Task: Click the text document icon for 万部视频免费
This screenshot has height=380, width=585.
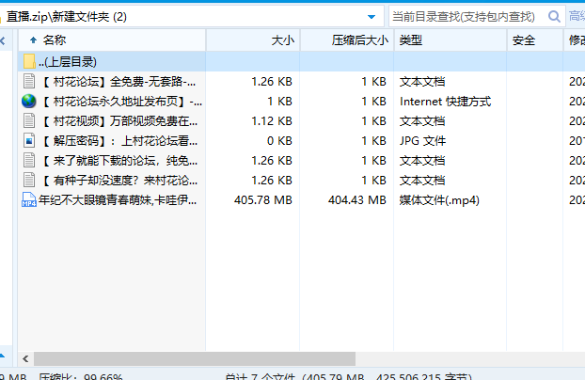Action: tap(29, 120)
